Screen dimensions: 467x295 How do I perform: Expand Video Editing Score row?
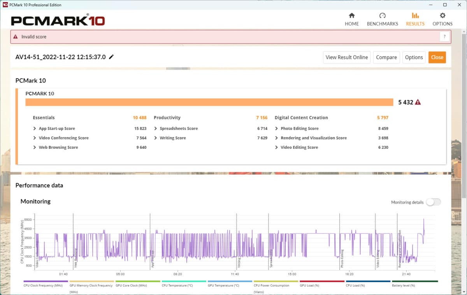point(277,147)
